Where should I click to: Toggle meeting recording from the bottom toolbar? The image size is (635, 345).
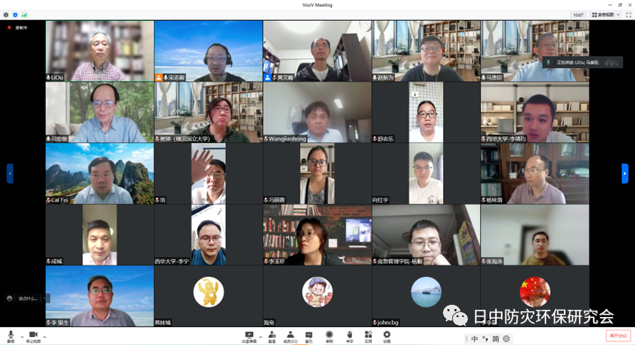point(329,335)
